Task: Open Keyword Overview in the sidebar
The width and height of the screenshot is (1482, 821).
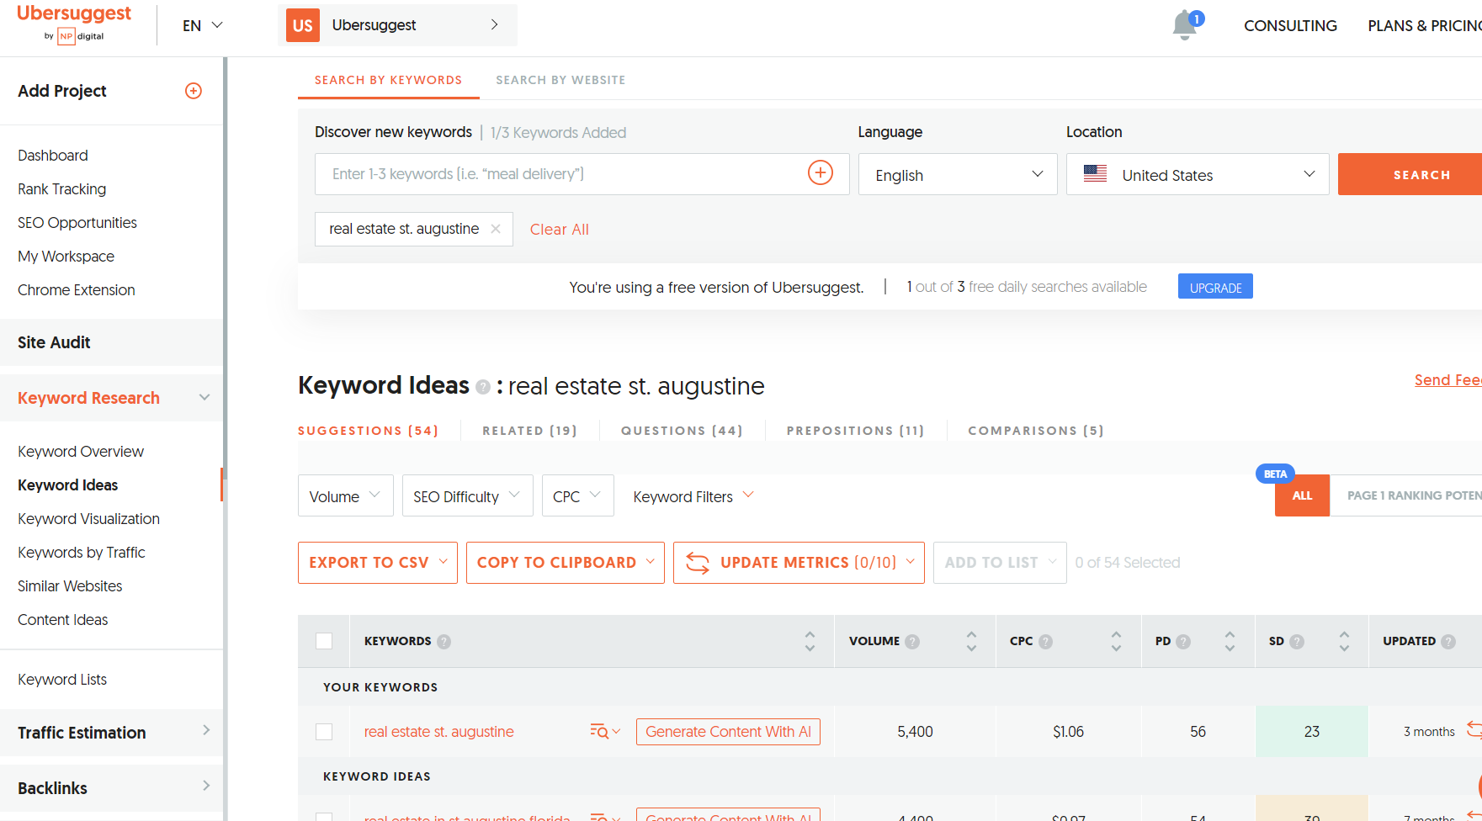Action: [x=81, y=452]
